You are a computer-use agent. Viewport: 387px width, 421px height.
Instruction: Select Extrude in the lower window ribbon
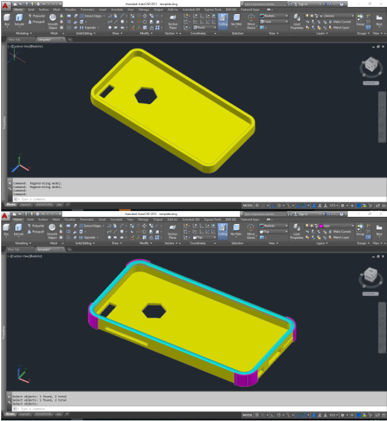pyautogui.click(x=19, y=230)
